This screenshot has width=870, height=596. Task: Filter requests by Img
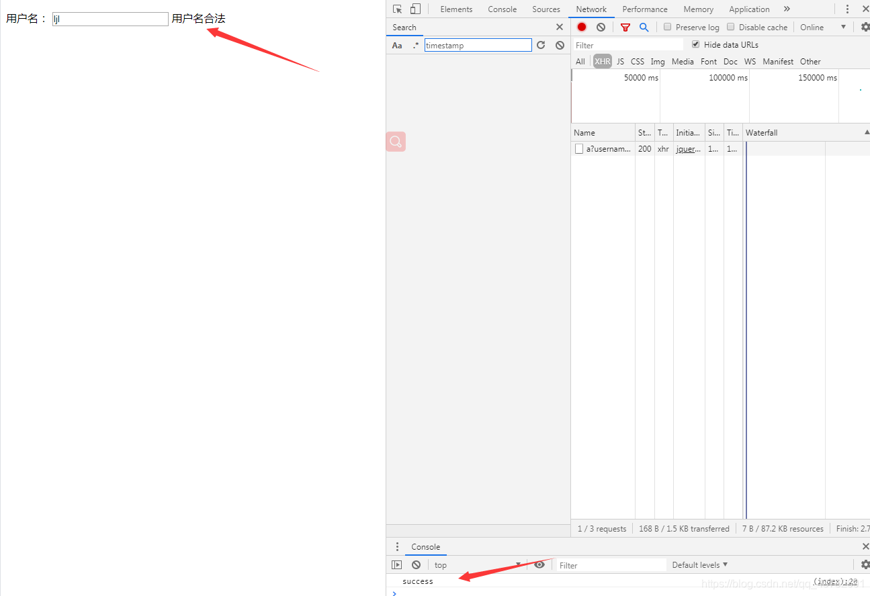click(658, 61)
